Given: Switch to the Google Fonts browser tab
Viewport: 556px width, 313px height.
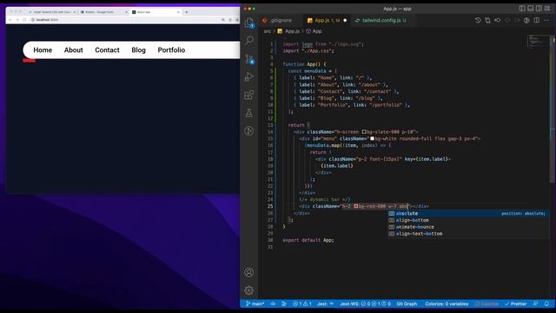Looking at the screenshot, I should pos(103,12).
